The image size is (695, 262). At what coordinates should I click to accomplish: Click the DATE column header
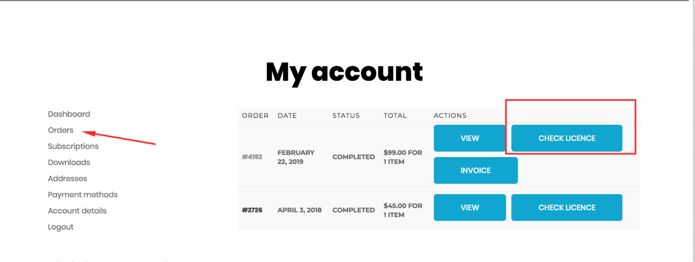[287, 115]
